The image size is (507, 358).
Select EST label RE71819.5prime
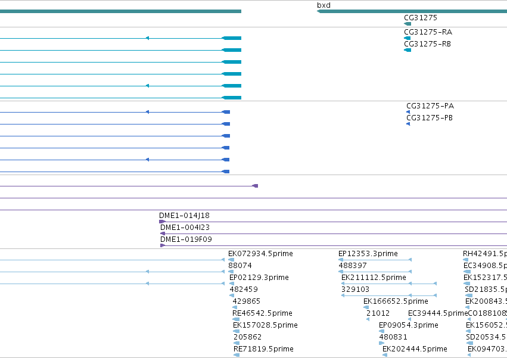coord(263,349)
